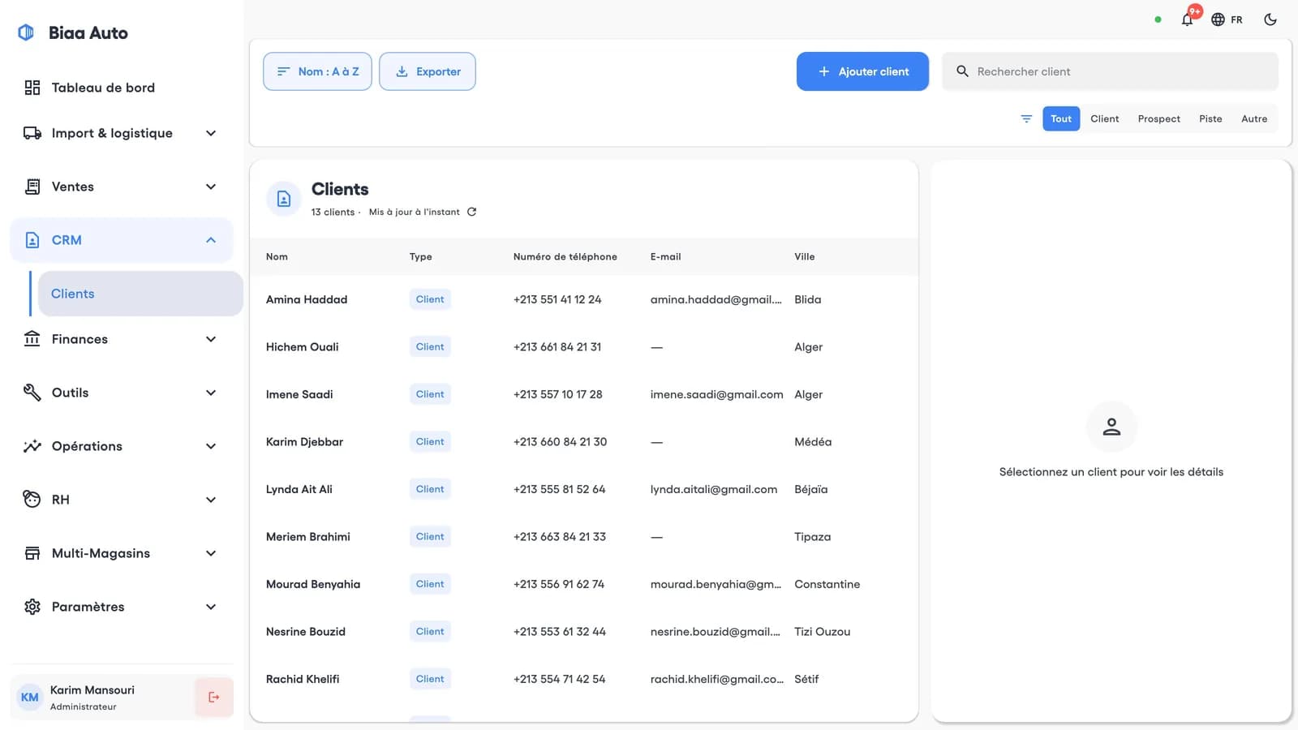
Task: Expand Paramètres menu item
Action: point(122,607)
